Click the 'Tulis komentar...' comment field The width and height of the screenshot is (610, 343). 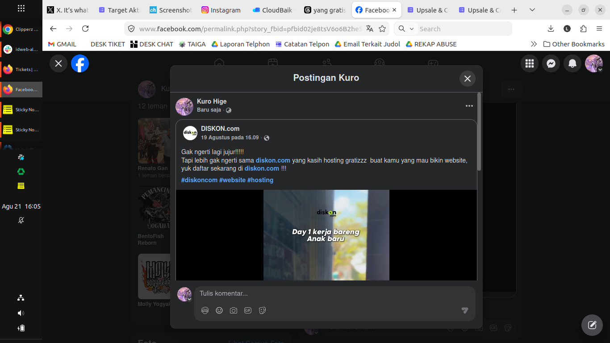pyautogui.click(x=335, y=293)
